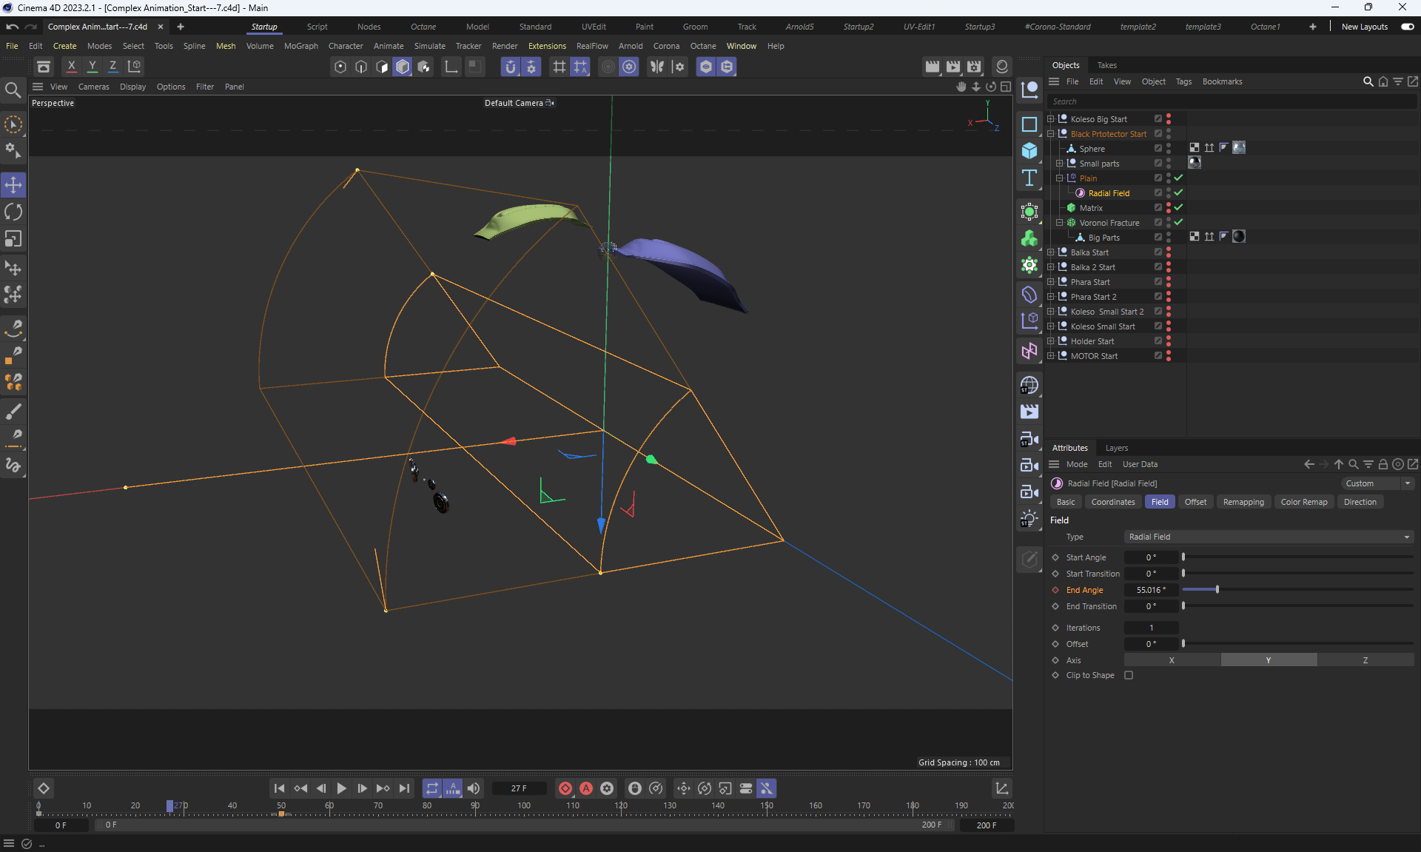Viewport: 1421px width, 852px height.
Task: Select the Z axis button
Action: tap(1365, 660)
